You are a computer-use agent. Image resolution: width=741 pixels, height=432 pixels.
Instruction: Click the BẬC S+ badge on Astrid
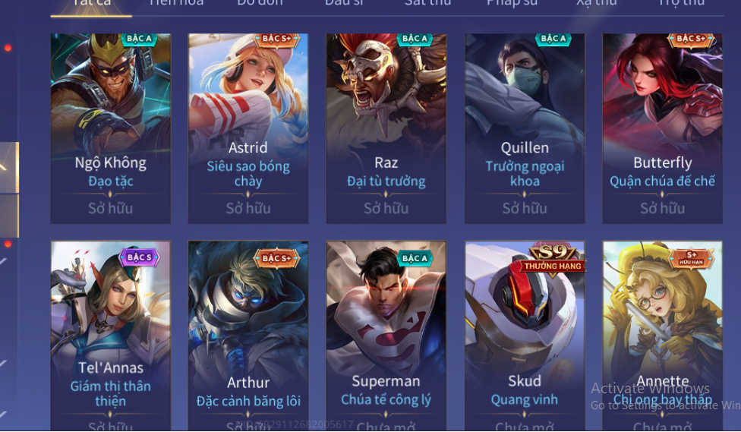277,39
